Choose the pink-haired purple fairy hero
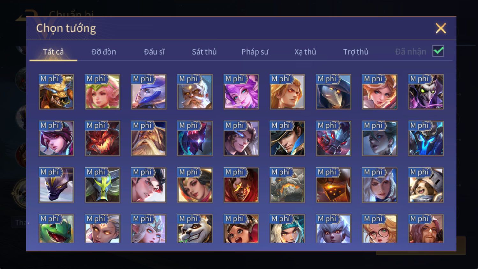Screen dimensions: 478x269 [241, 92]
